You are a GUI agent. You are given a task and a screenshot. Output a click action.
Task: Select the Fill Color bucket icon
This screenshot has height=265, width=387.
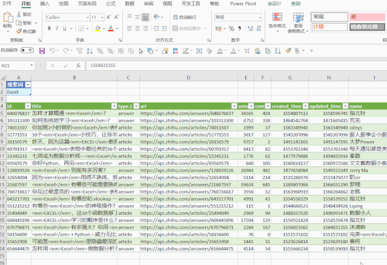[x=98, y=28]
